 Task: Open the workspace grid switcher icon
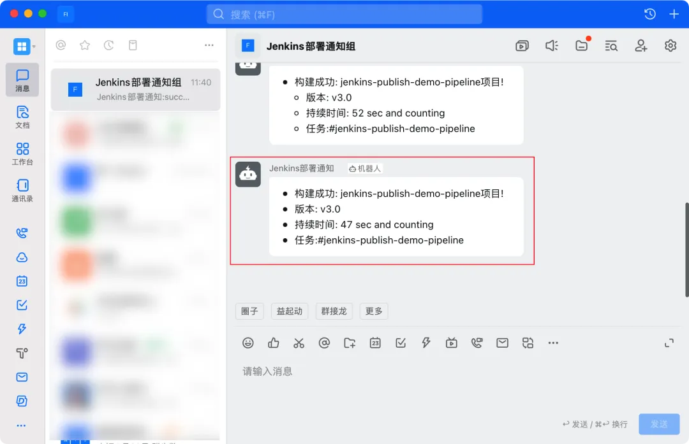pos(22,47)
